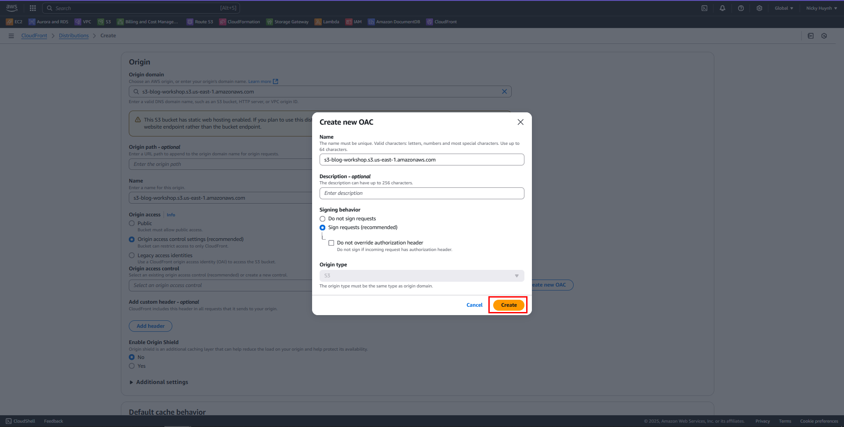844x427 pixels.
Task: Open the settings gear icon
Action: [x=759, y=8]
